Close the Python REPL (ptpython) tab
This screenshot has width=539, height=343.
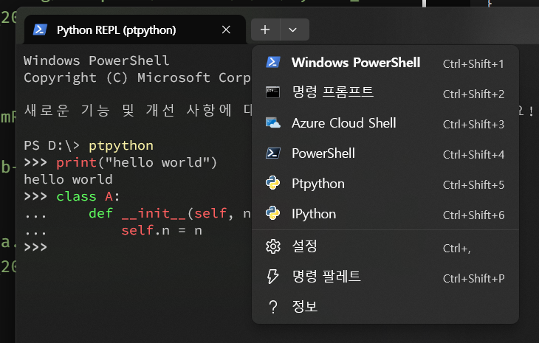(x=226, y=30)
